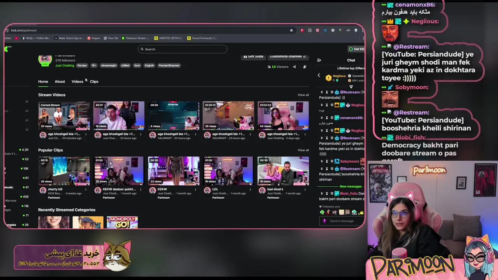Bookmark page with the star icon
Image resolution: width=498 pixels, height=280 pixels.
tap(291, 30)
